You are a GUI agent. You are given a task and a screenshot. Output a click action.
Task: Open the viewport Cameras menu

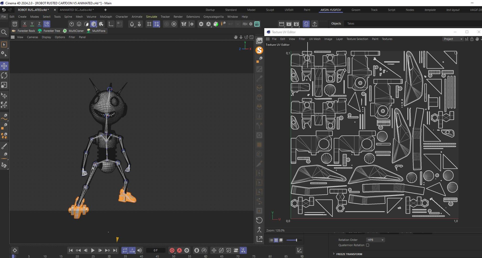[33, 37]
